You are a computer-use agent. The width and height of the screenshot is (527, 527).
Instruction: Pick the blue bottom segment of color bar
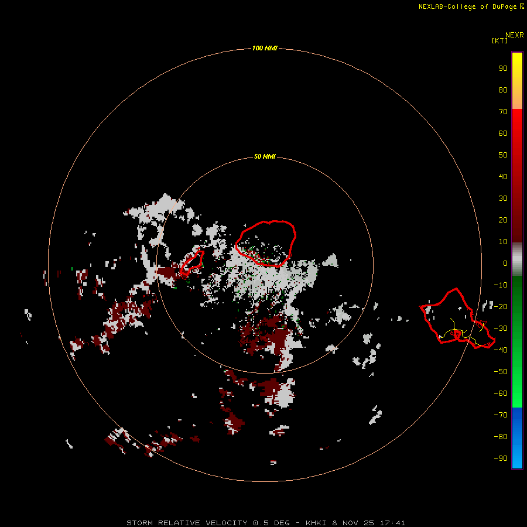coord(517,438)
